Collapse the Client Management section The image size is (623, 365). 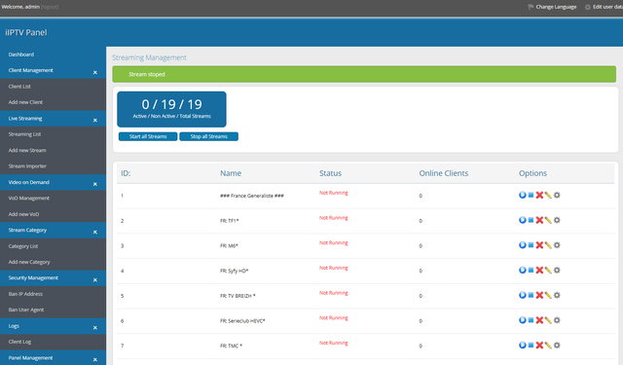[x=95, y=72]
